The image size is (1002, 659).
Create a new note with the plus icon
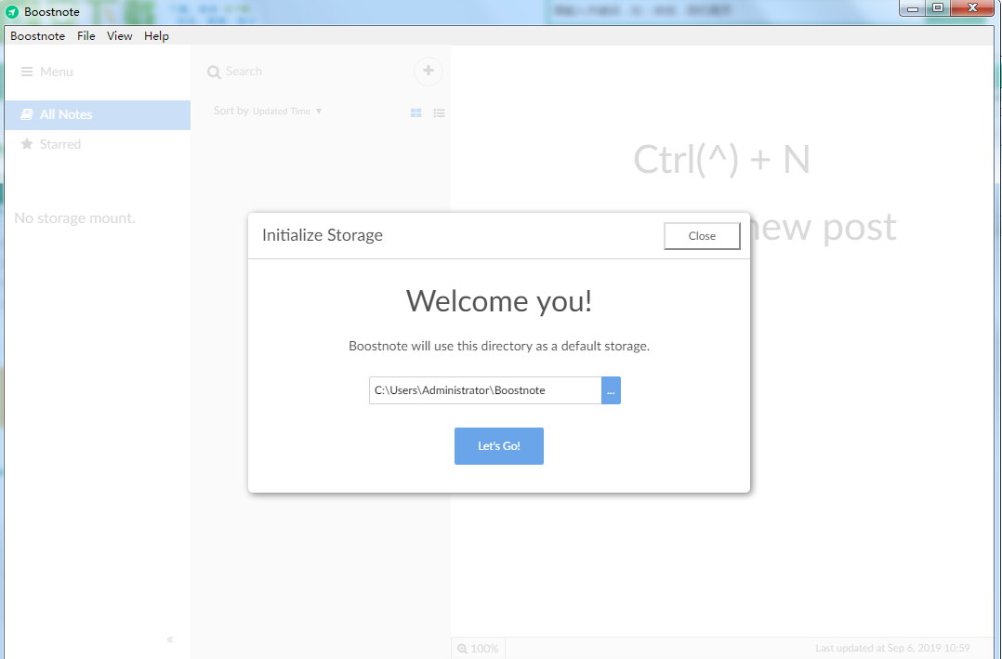coord(428,71)
